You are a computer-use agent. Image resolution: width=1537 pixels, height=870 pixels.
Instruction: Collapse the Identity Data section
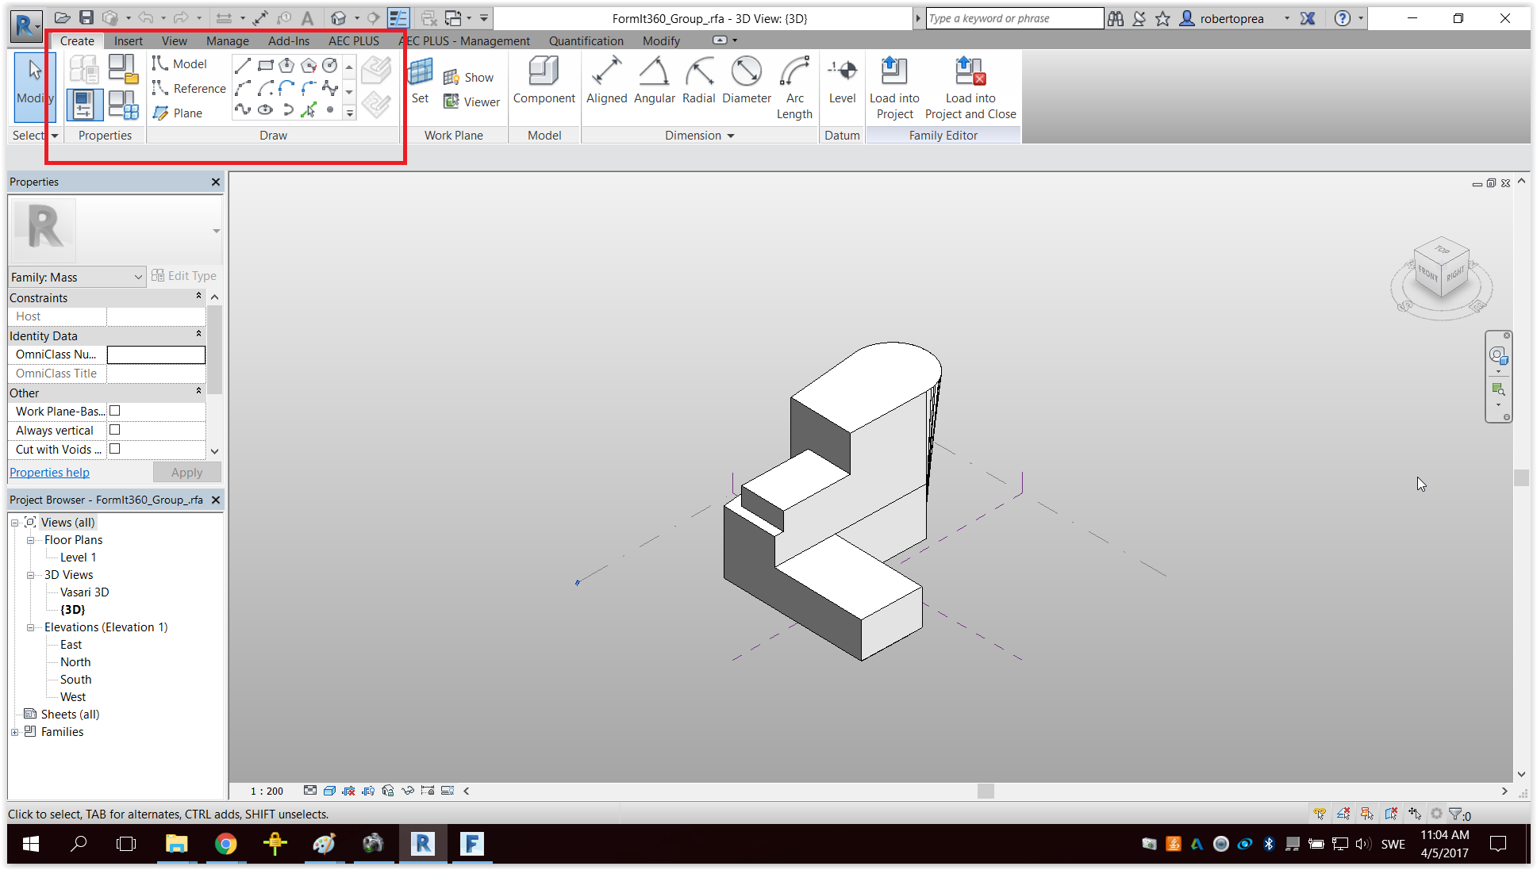[198, 334]
